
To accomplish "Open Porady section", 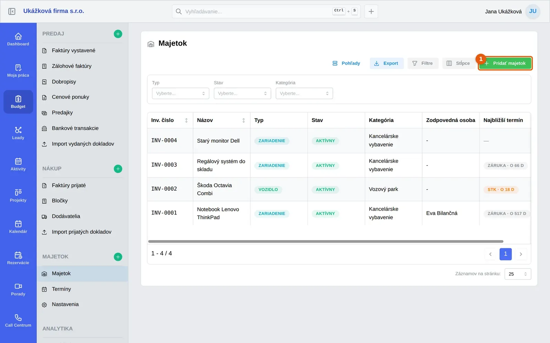I will [18, 289].
